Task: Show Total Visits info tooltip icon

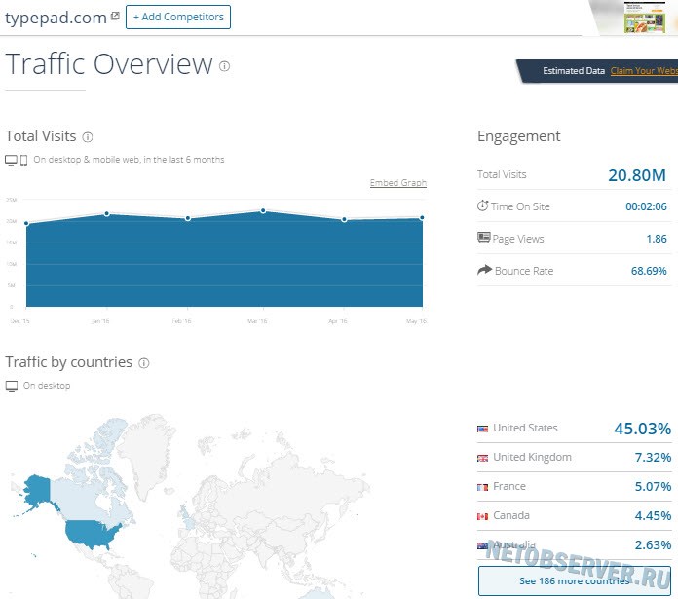Action: pyautogui.click(x=88, y=137)
